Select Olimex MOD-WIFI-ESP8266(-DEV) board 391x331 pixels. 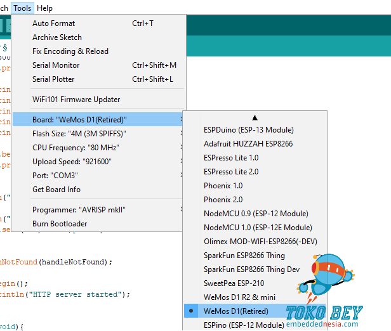click(255, 242)
